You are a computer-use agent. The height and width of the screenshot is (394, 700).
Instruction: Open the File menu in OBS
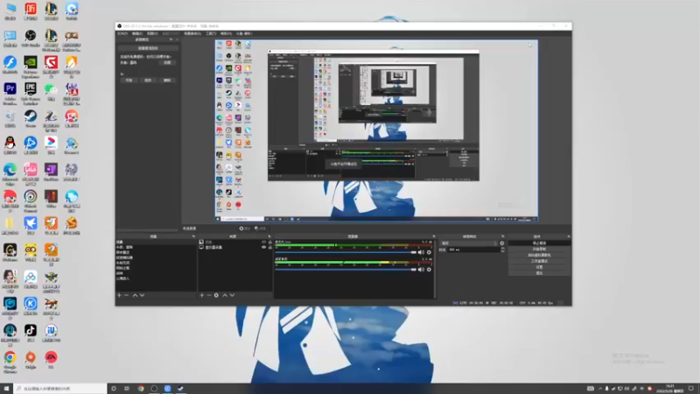tap(122, 33)
